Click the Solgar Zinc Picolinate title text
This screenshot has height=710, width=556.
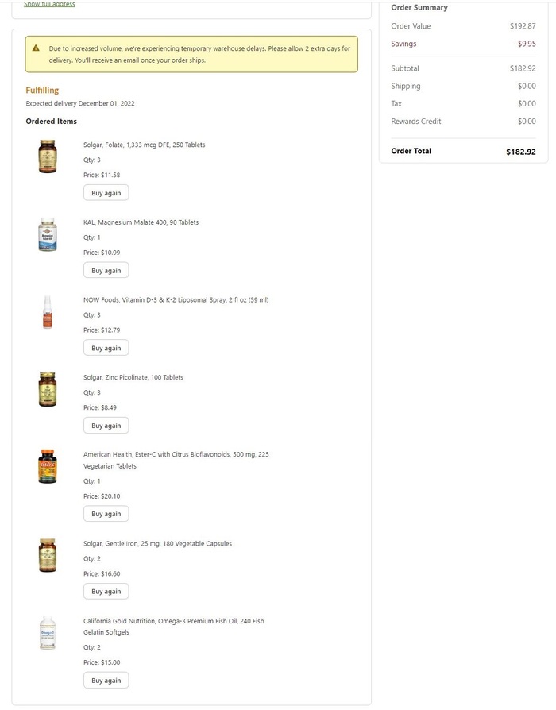coord(133,377)
